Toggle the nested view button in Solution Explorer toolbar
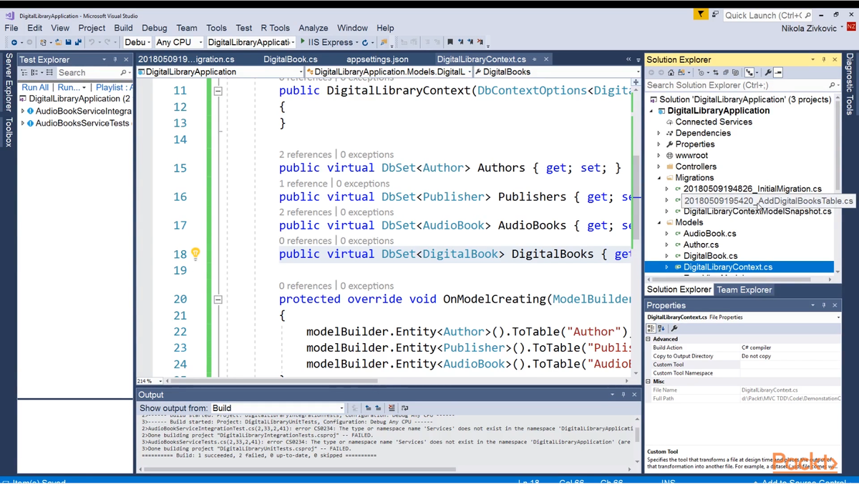The height and width of the screenshot is (484, 859). [749, 72]
